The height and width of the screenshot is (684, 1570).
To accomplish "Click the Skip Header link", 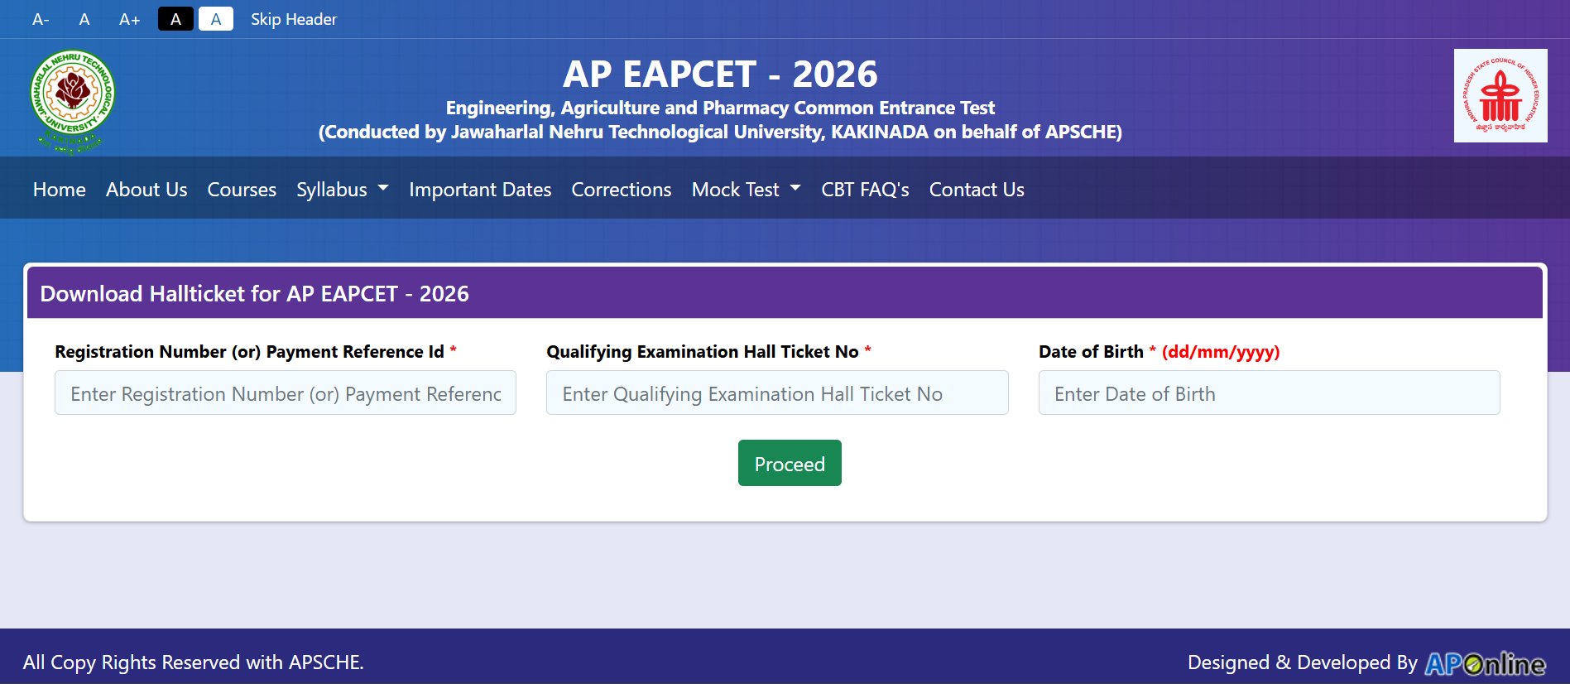I will 294,19.
